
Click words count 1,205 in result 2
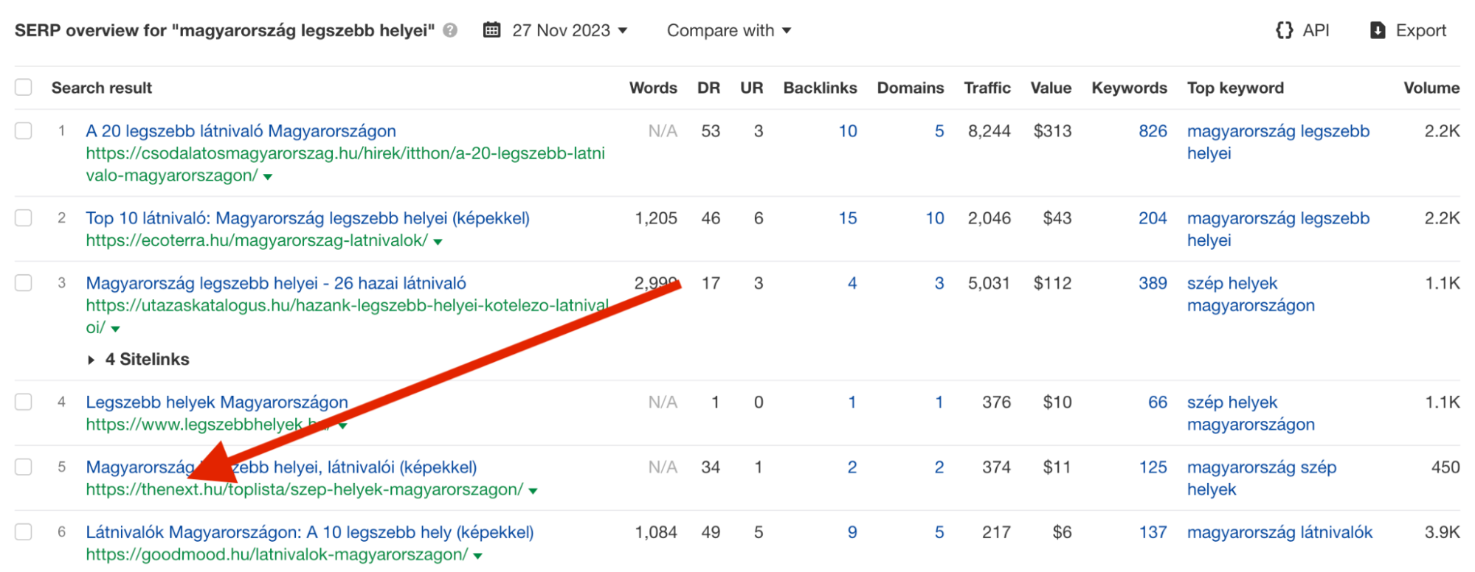(x=656, y=218)
